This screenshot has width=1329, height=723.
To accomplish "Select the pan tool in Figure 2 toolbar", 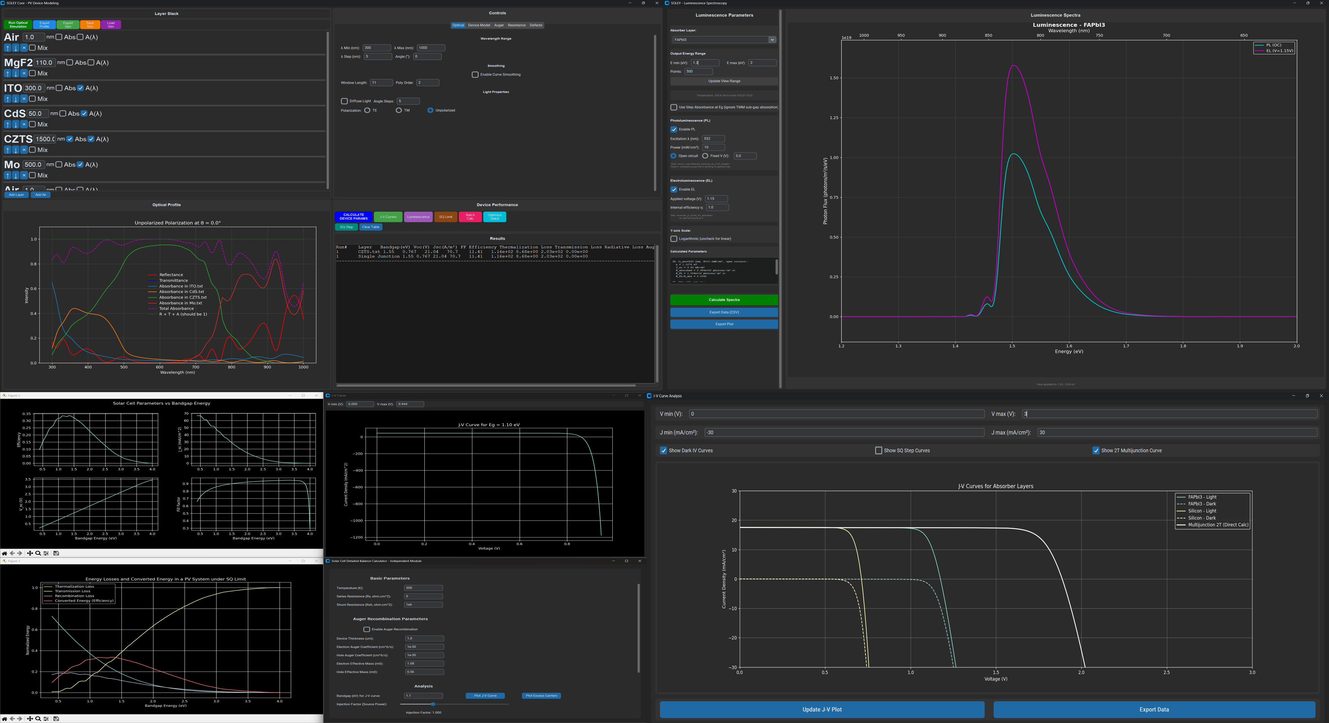I will tap(30, 553).
